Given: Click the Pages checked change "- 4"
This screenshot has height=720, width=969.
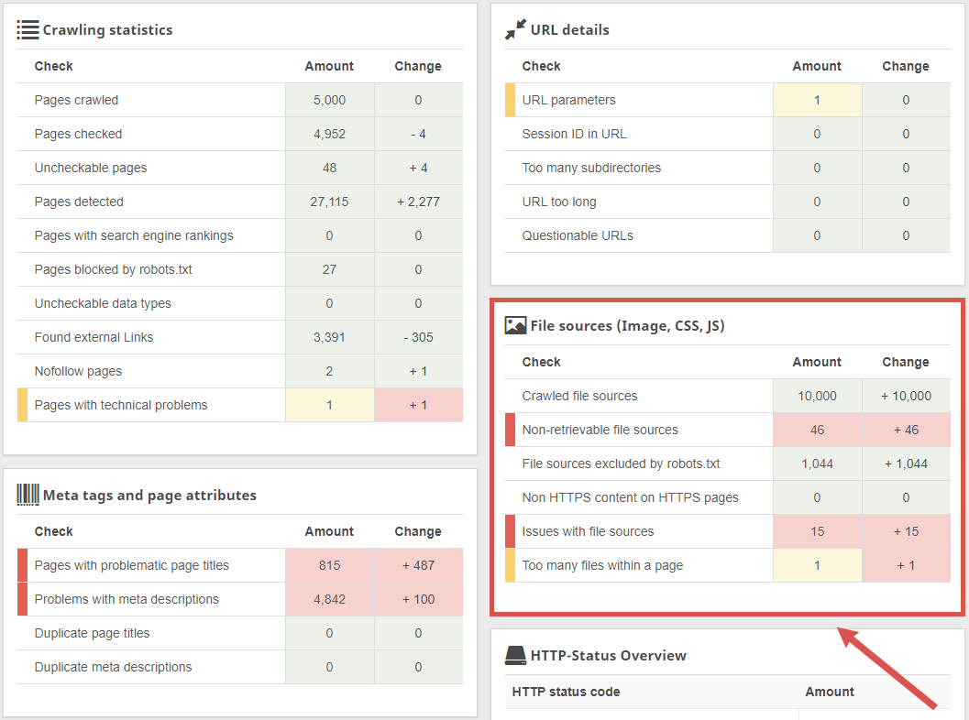Looking at the screenshot, I should click(418, 134).
